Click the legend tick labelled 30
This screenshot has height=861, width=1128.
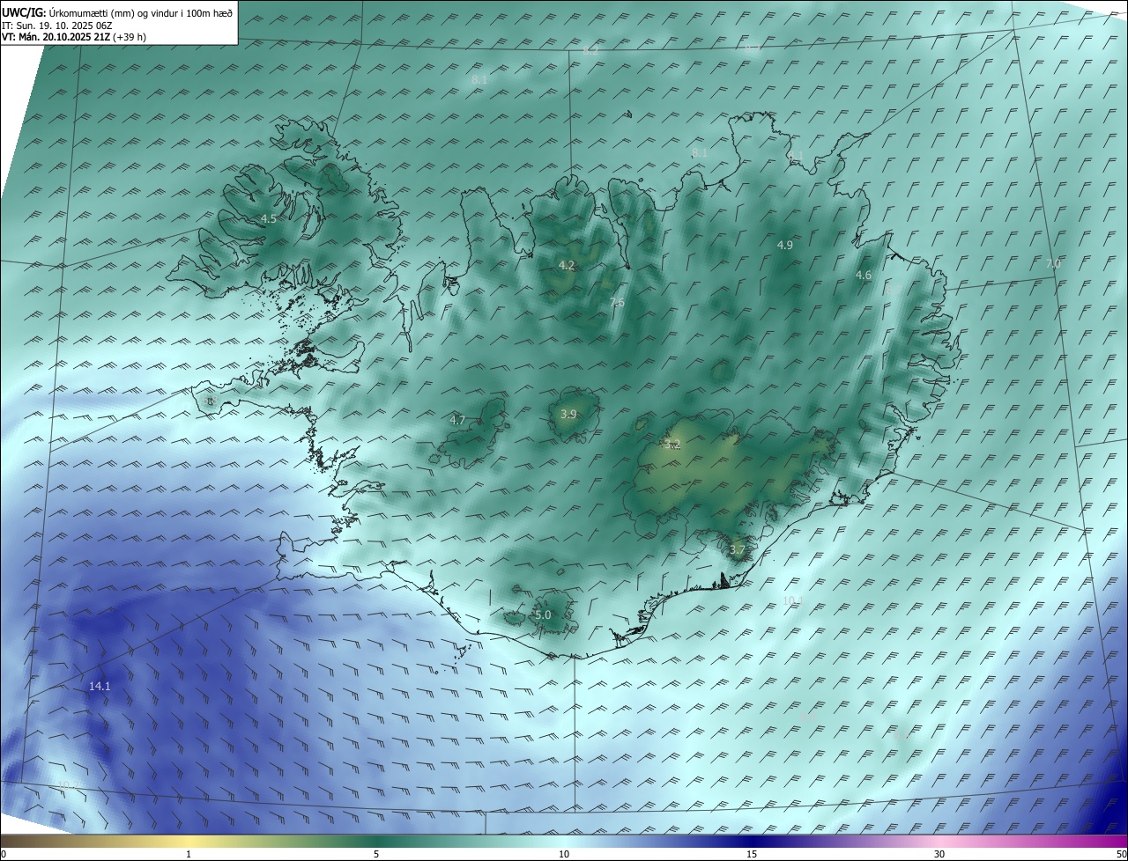pos(939,854)
